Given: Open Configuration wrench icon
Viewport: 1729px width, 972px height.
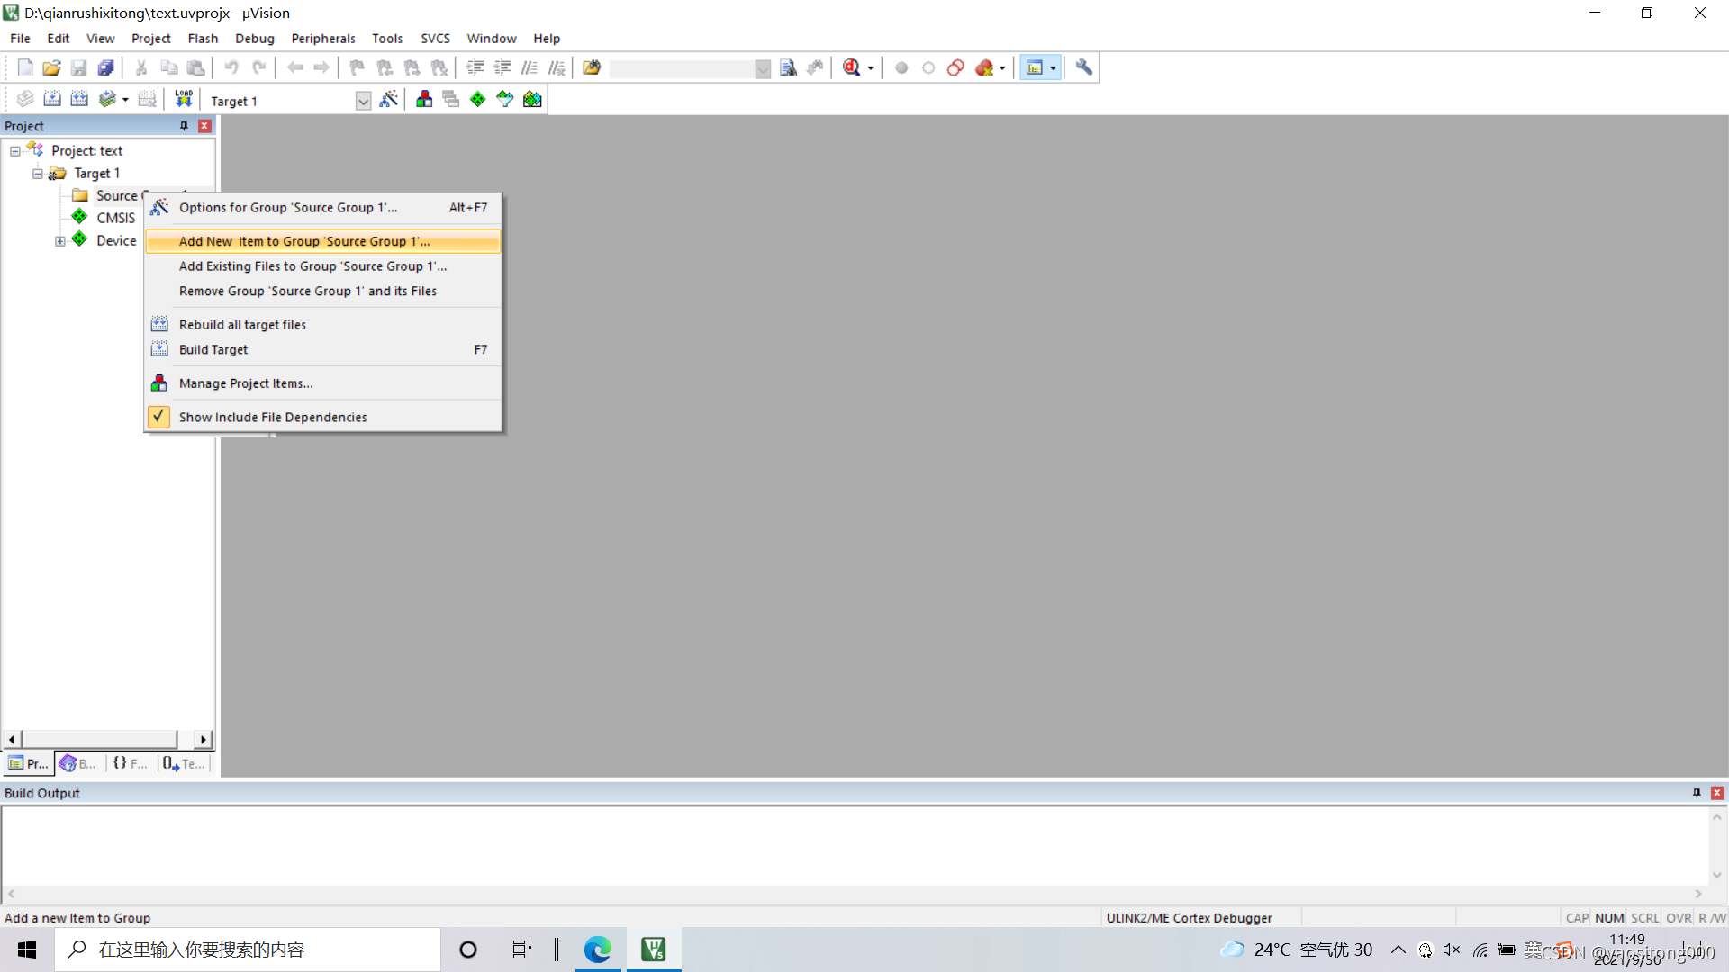Looking at the screenshot, I should click(1083, 67).
